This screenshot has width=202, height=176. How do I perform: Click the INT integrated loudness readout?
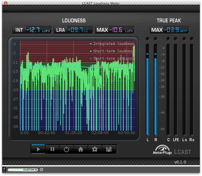[x=32, y=30]
